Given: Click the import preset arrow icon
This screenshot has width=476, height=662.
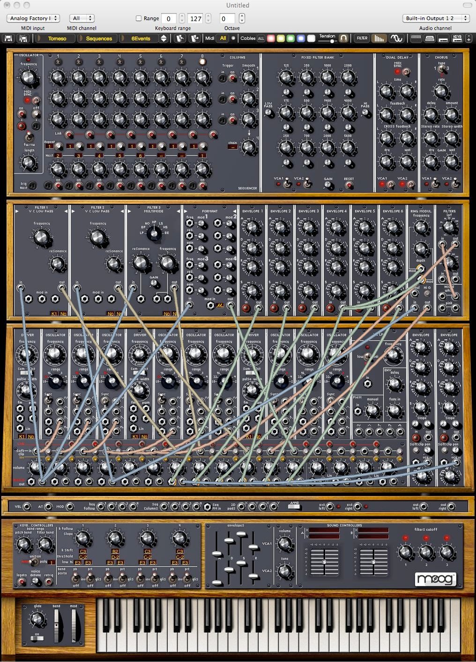Looking at the screenshot, I should tap(179, 38).
